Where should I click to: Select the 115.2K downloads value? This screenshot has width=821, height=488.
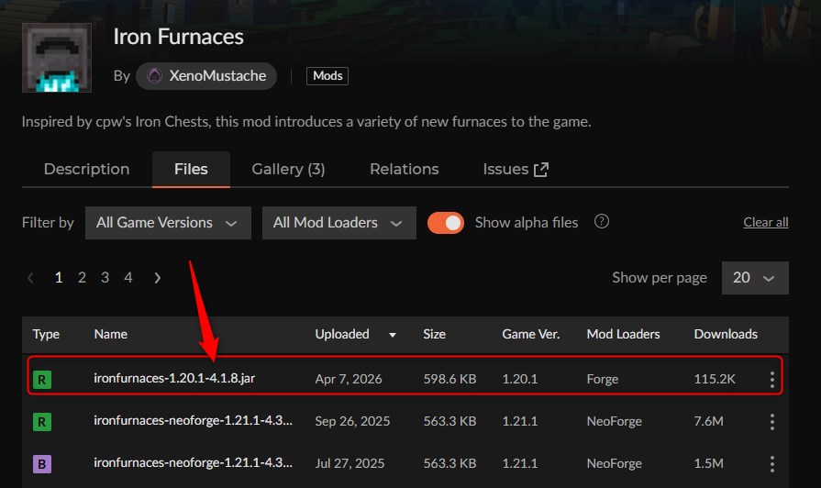coord(715,379)
